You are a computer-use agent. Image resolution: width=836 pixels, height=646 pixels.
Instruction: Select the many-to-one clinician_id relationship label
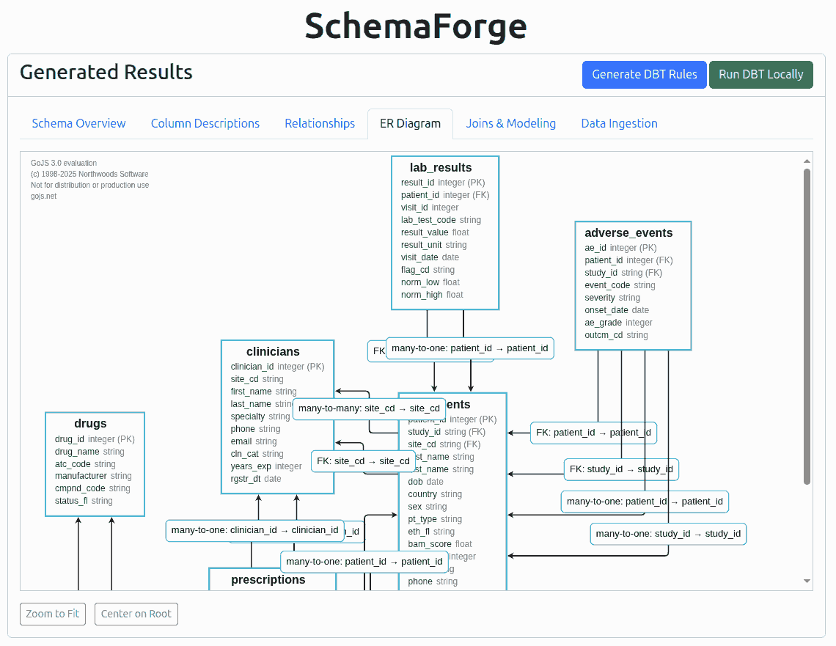(254, 530)
